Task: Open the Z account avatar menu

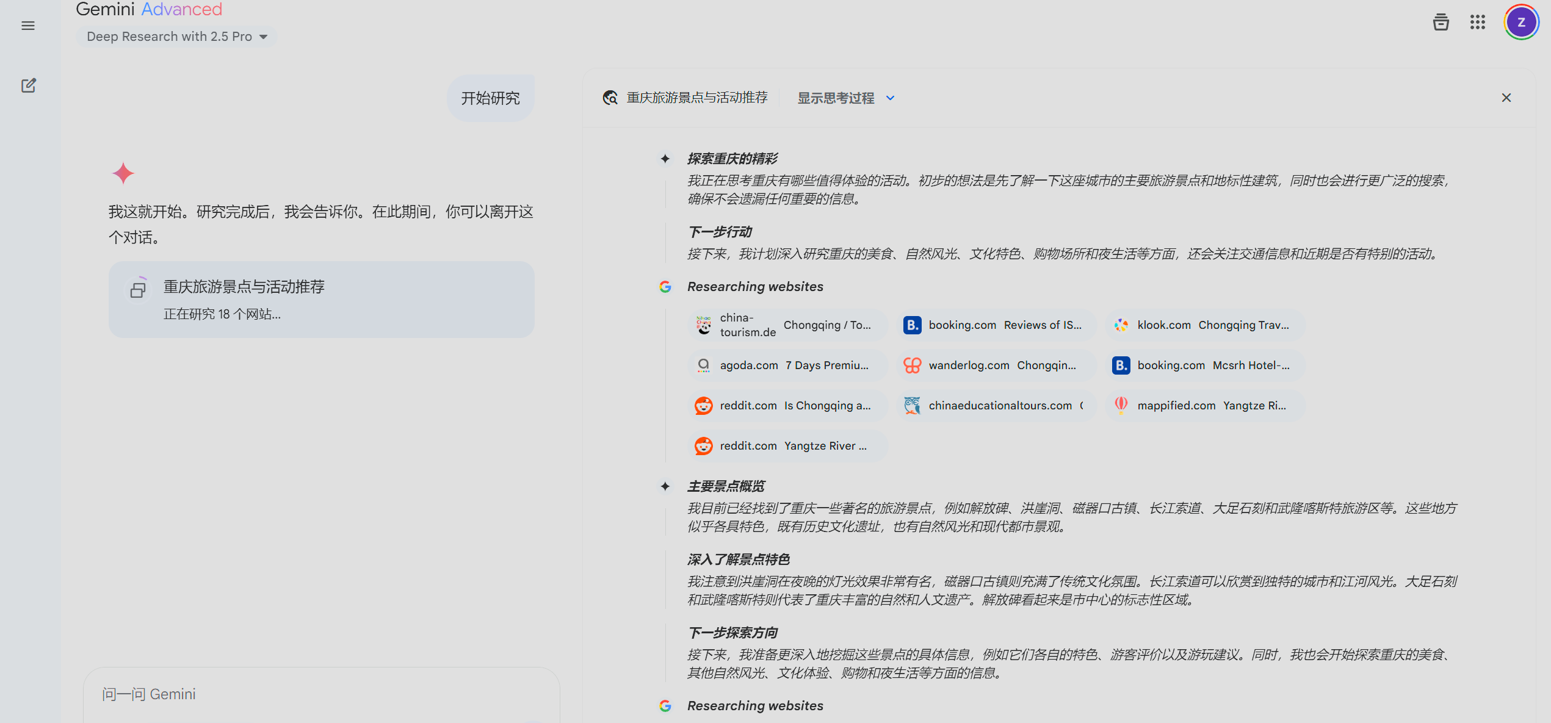Action: (1521, 23)
